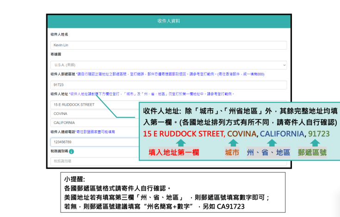Click the dropdown chevron in the country selector
This screenshot has height=217, width=340.
pos(284,65)
